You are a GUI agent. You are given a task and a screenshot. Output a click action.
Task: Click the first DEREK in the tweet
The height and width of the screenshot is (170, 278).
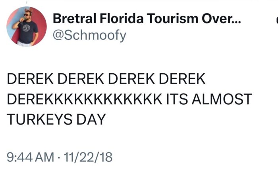pyautogui.click(x=30, y=79)
